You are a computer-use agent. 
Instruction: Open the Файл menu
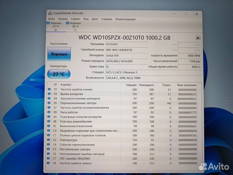coord(51,19)
